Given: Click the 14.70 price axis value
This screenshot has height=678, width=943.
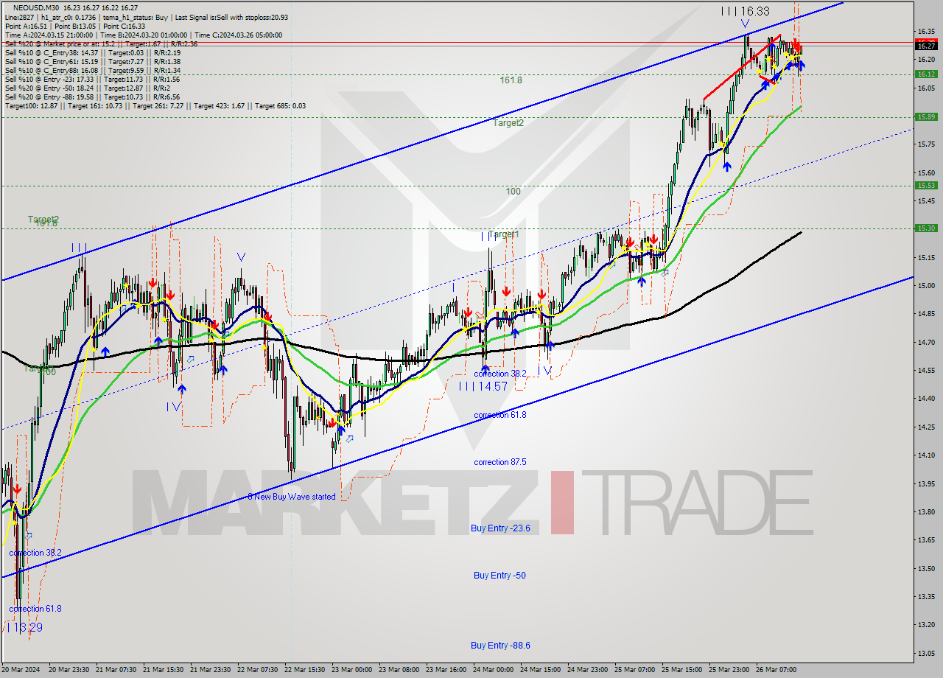Looking at the screenshot, I should click(926, 342).
